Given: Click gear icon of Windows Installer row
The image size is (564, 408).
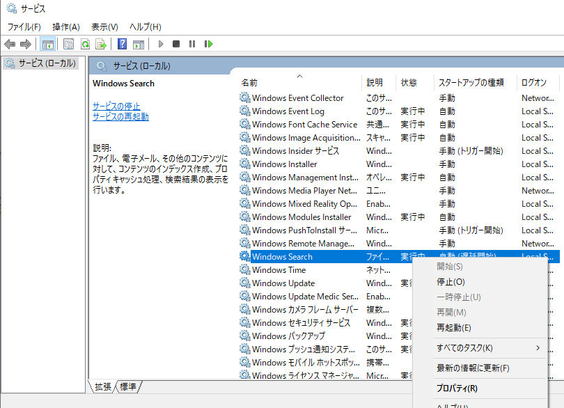Looking at the screenshot, I should pyautogui.click(x=245, y=164).
